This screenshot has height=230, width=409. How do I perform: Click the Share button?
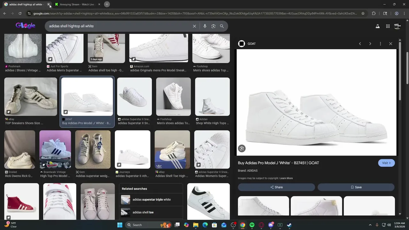click(276, 187)
